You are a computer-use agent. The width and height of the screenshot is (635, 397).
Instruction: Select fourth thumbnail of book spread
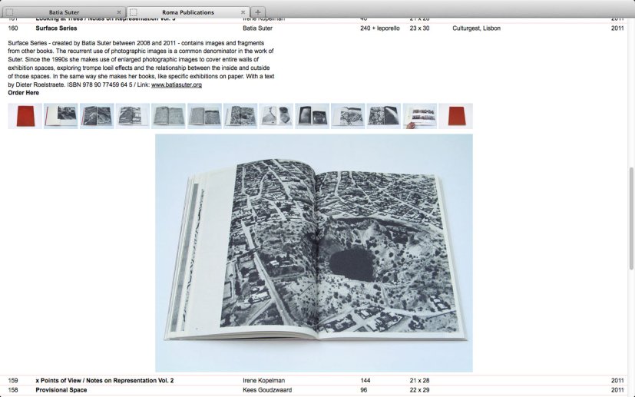pyautogui.click(x=132, y=116)
